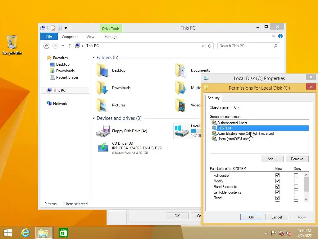This screenshot has height=239, width=318.
Task: Open the address bar history dropdown
Action: click(x=203, y=46)
